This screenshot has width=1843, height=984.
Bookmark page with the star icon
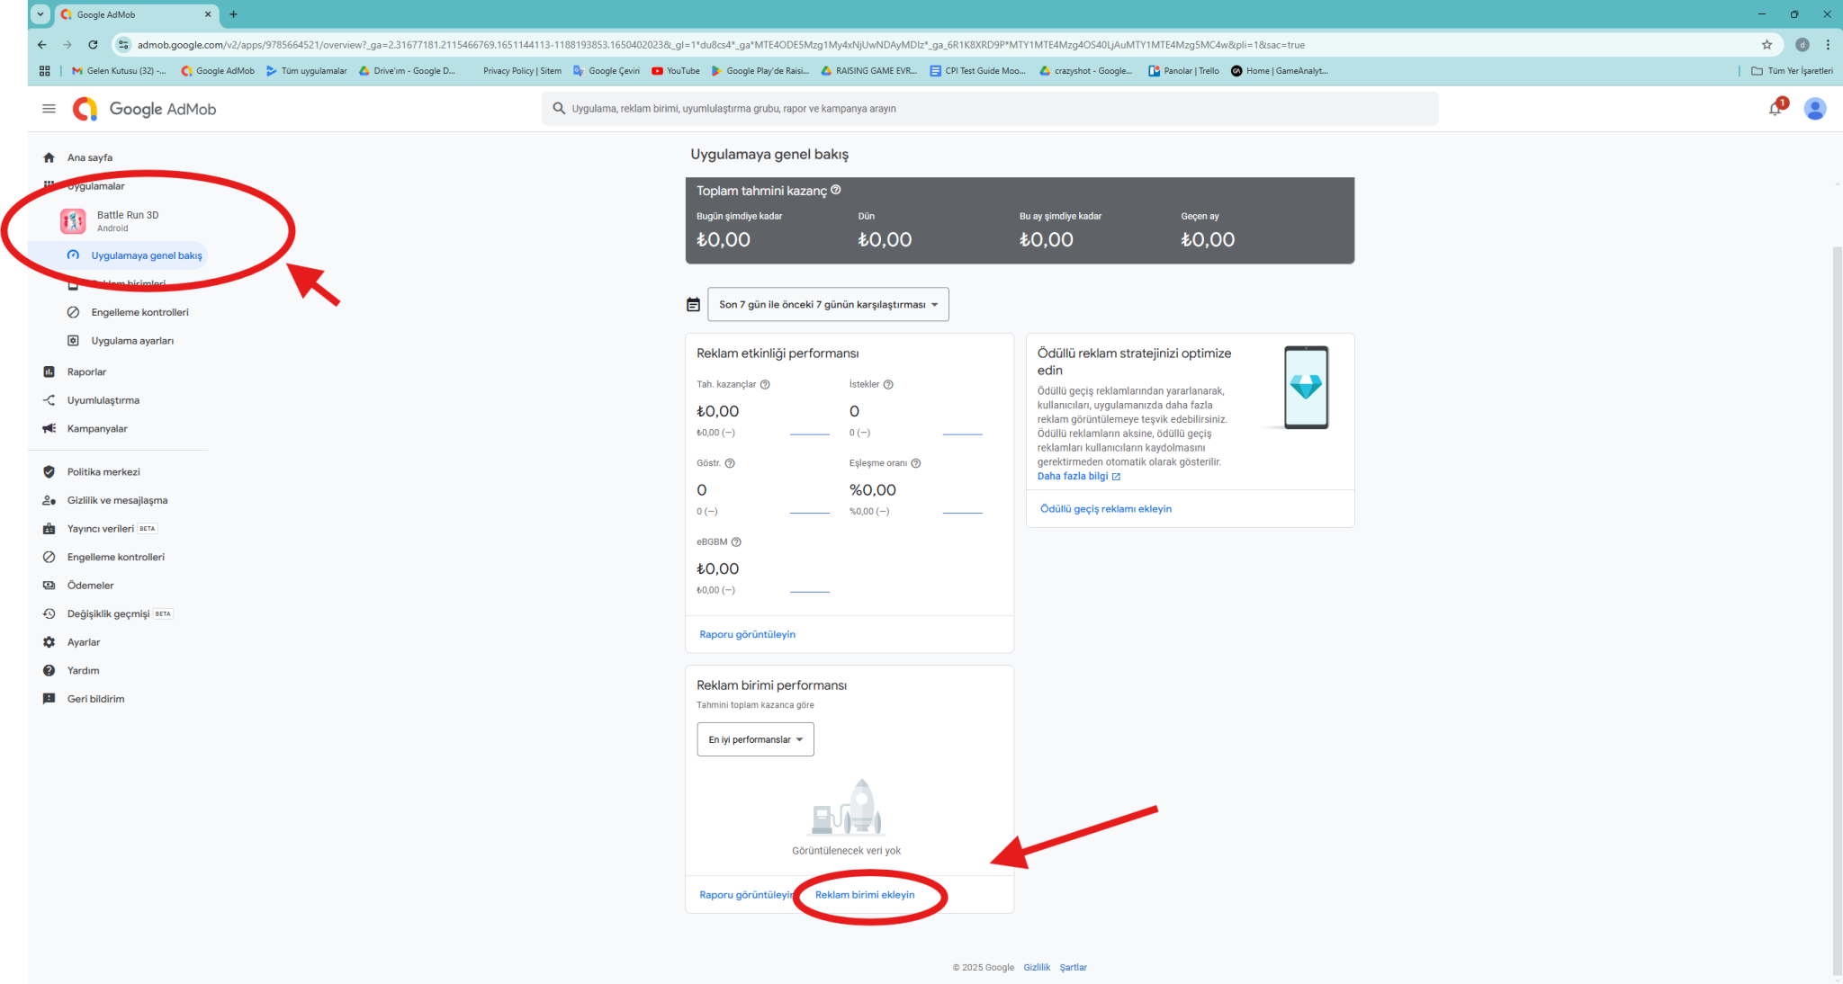tap(1767, 44)
